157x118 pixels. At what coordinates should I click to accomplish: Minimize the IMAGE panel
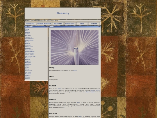pos(97,27)
